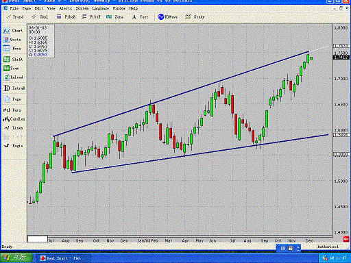Click the Ready status bar text
Screen dimensions: 351x263
(8, 247)
